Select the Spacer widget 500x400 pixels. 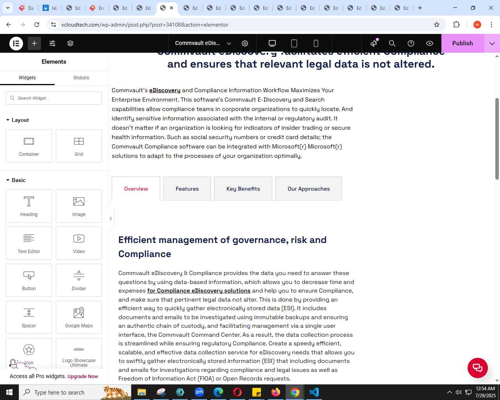[x=29, y=317]
